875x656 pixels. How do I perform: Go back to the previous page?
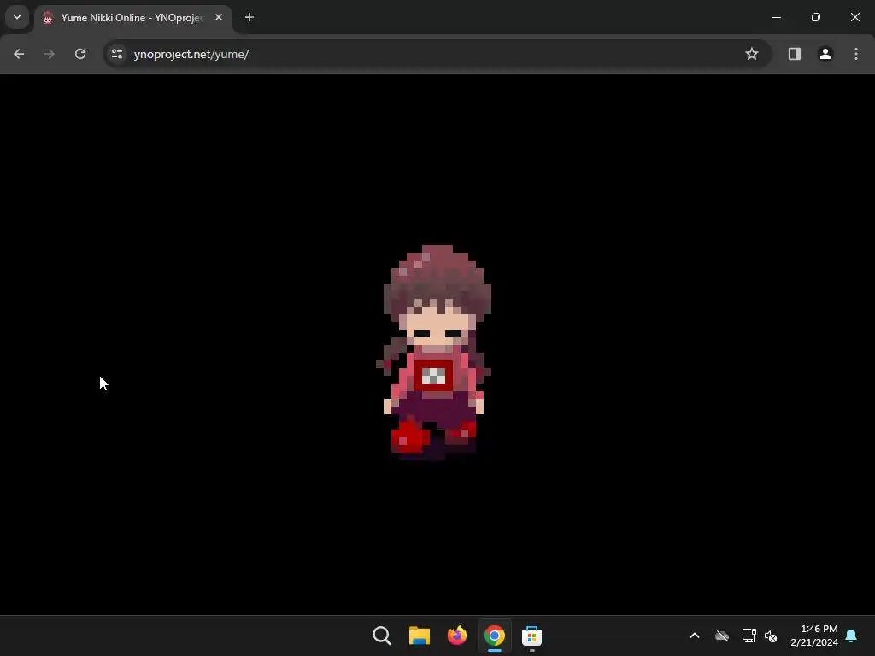tap(19, 54)
